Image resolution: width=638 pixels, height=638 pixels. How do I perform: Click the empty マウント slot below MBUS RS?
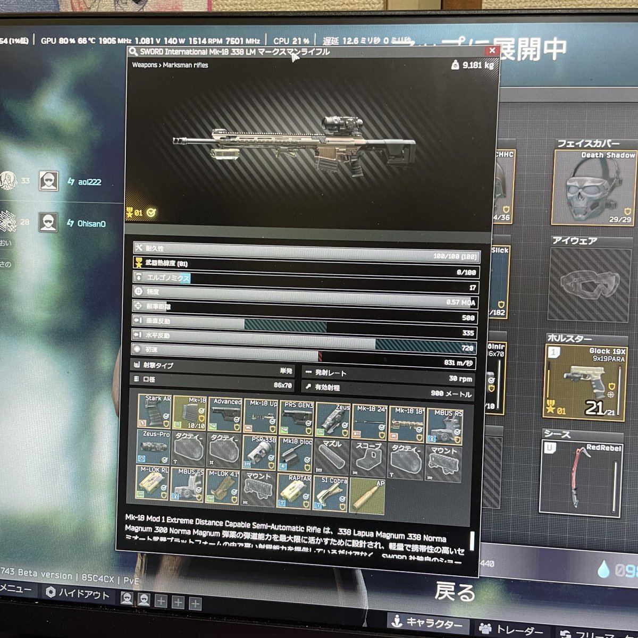[443, 462]
